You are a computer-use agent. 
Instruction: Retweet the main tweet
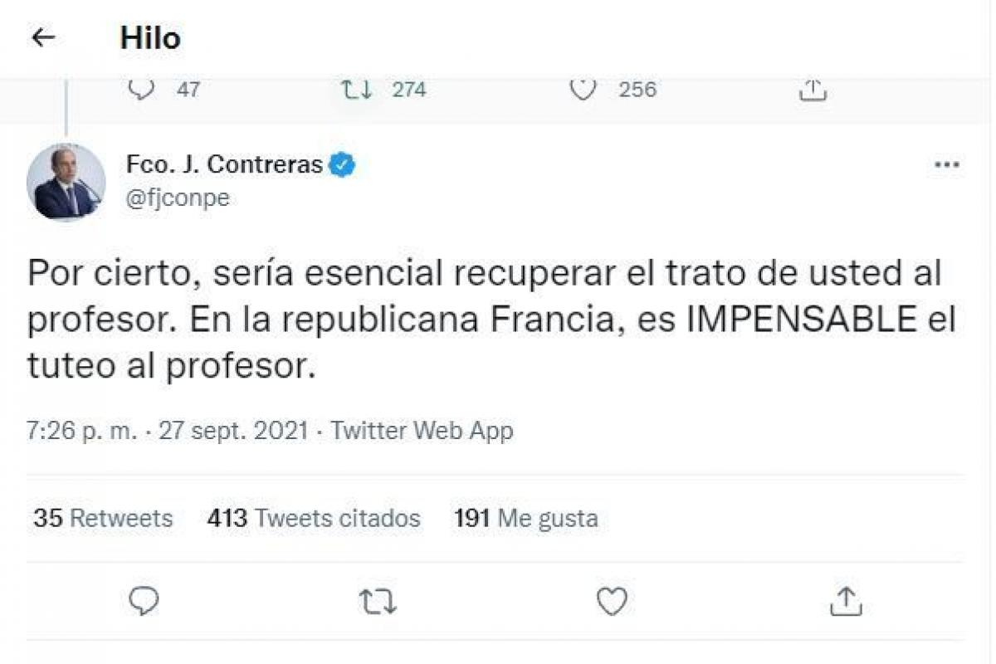coord(378,601)
